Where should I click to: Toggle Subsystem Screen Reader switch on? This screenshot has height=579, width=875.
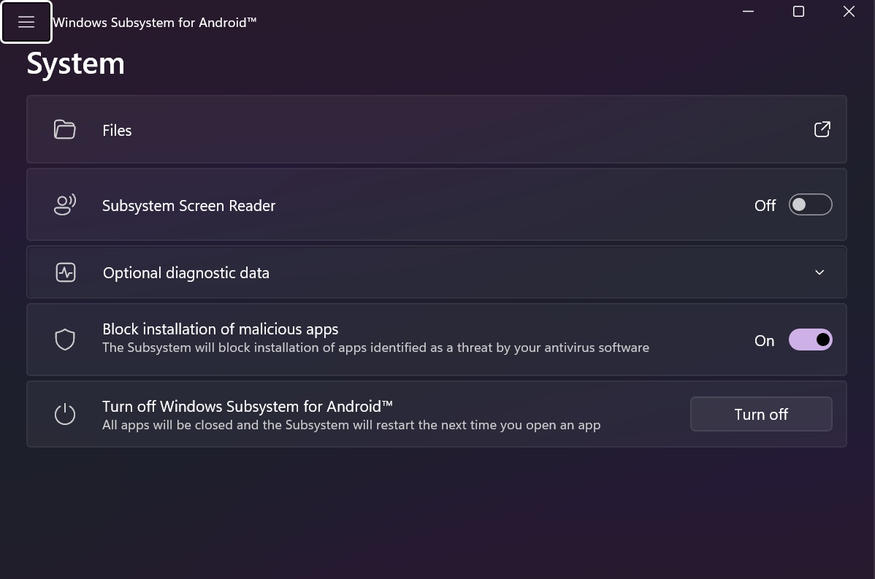click(810, 205)
